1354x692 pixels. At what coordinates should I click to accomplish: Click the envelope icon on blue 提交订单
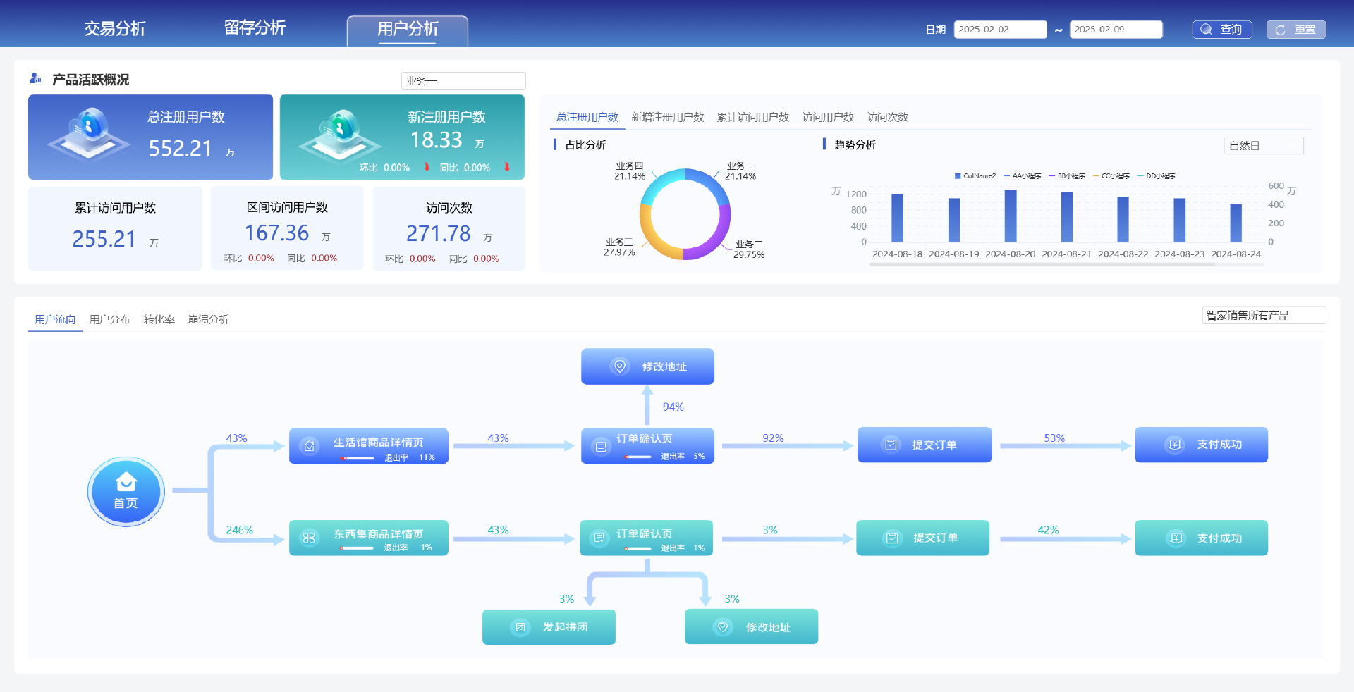point(891,445)
